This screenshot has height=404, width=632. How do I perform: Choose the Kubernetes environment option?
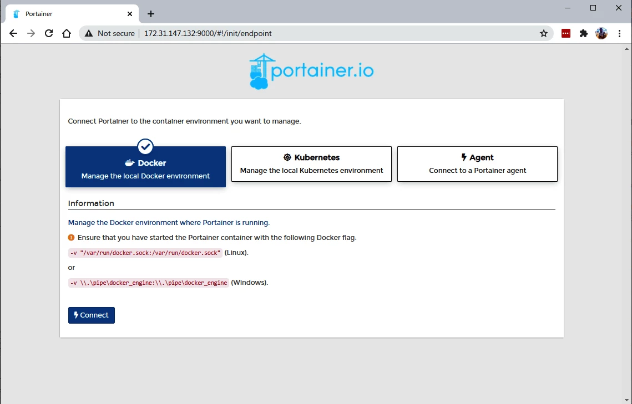[x=311, y=164]
